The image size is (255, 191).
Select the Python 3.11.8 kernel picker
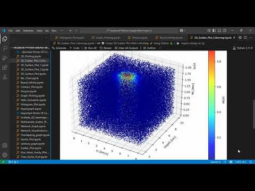click(242, 48)
